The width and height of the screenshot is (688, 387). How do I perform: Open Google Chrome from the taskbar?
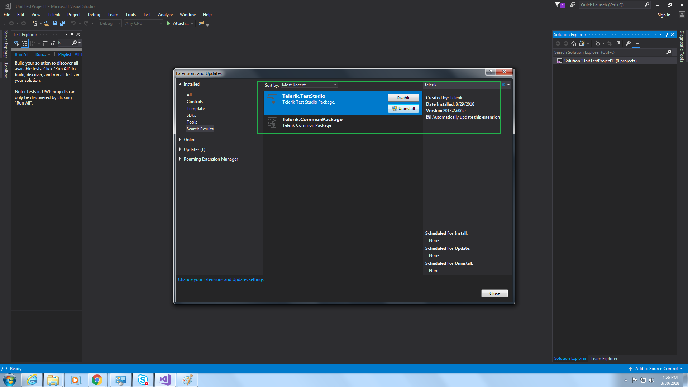click(97, 380)
